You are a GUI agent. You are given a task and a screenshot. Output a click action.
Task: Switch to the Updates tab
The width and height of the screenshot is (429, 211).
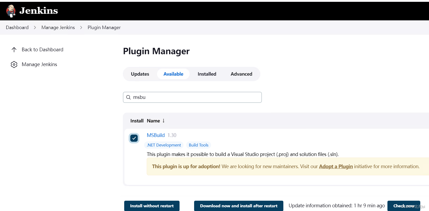click(140, 74)
